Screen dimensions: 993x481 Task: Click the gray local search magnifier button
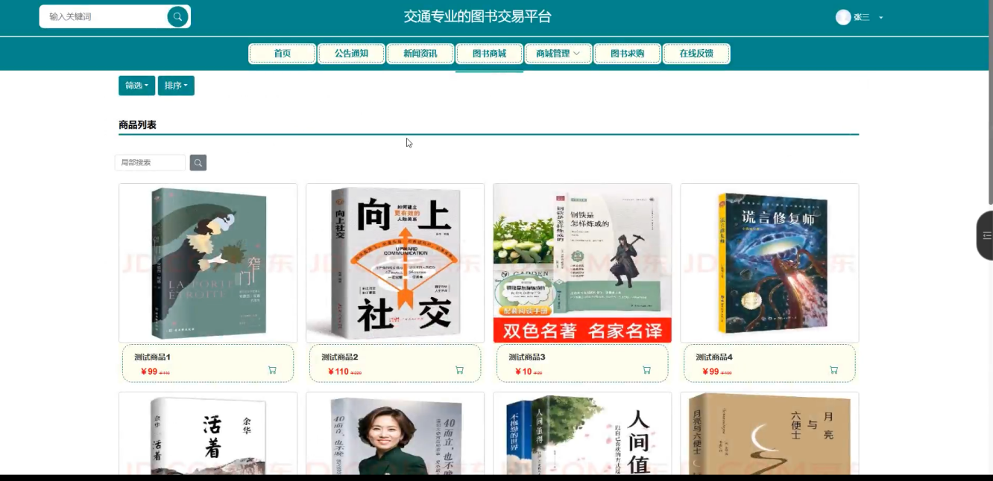tap(198, 162)
